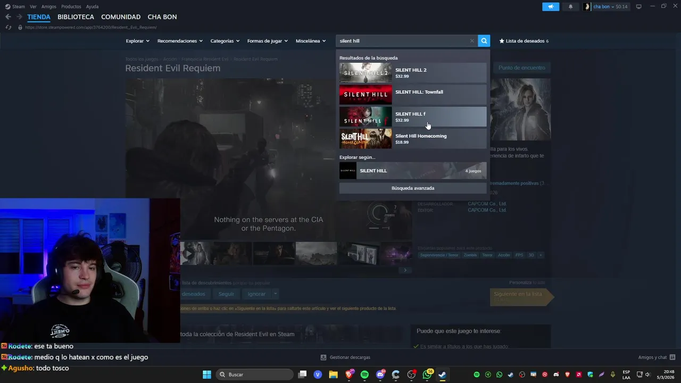Click the Resultados de la búsqueda heading
The height and width of the screenshot is (383, 681).
(369, 58)
